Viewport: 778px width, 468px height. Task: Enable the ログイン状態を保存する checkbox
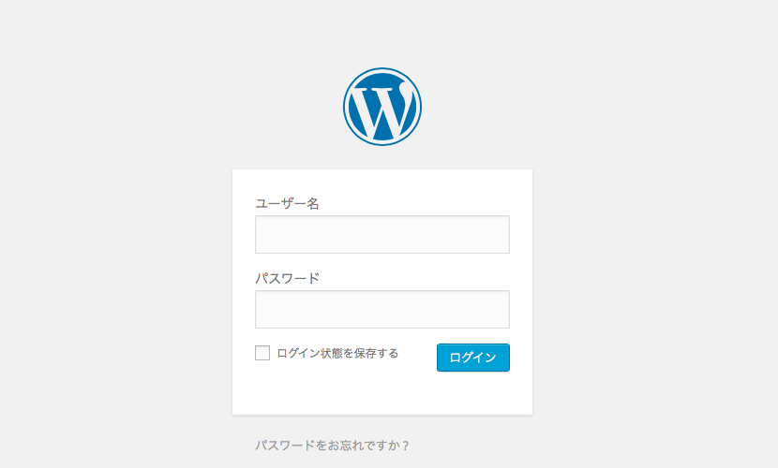262,353
